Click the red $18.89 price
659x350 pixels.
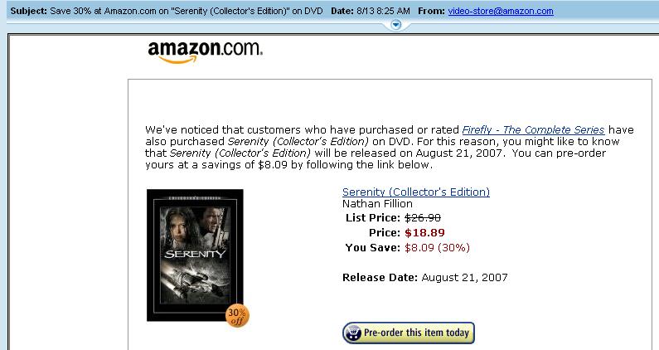coord(424,232)
